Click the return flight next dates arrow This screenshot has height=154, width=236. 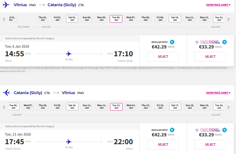tap(228, 107)
